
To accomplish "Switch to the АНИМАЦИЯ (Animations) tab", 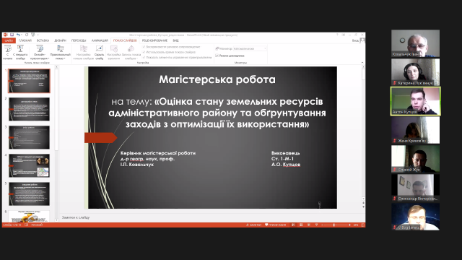I will (x=100, y=40).
